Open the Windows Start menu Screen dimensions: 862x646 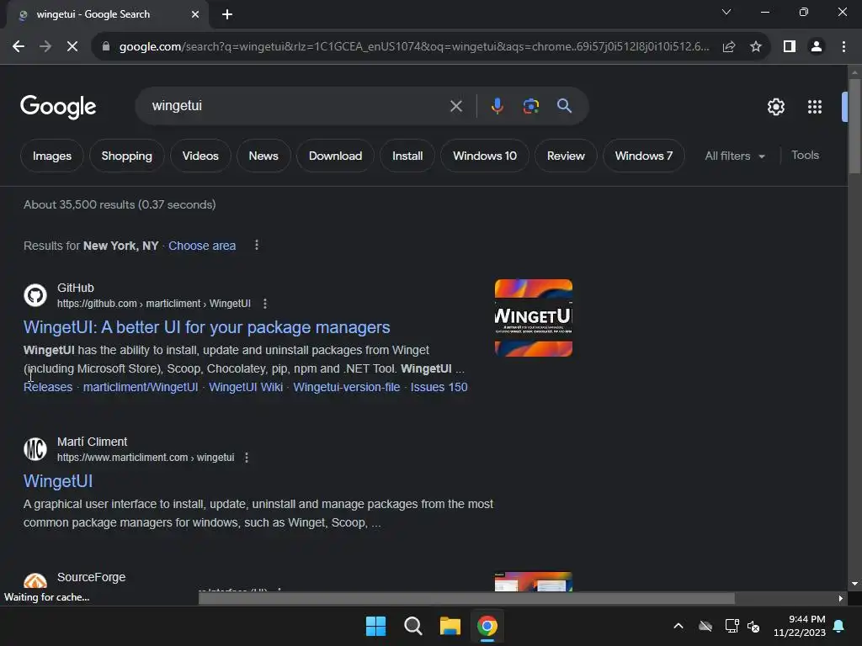click(376, 626)
